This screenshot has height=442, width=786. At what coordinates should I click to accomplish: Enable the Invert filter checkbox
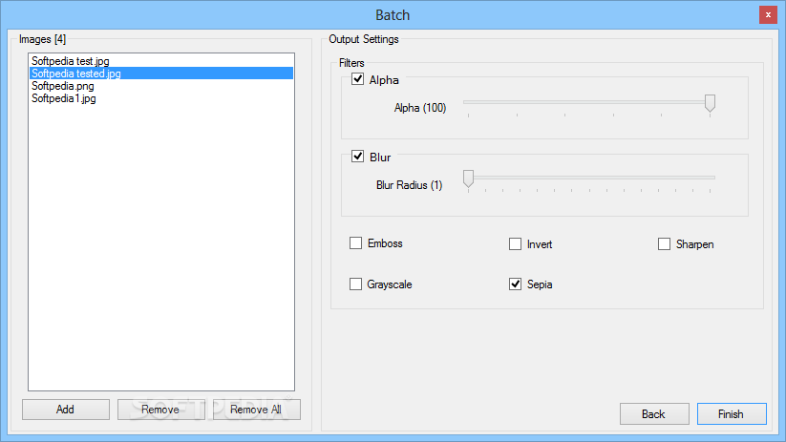pos(515,244)
